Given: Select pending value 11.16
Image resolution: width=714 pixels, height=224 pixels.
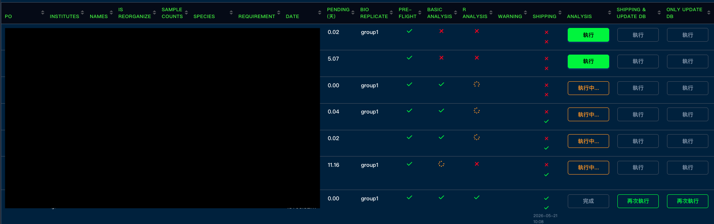Looking at the screenshot, I should [x=333, y=165].
